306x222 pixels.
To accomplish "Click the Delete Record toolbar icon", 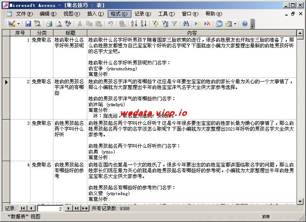I will [x=207, y=24].
